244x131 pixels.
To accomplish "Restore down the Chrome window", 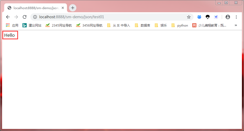I will [x=226, y=3].
